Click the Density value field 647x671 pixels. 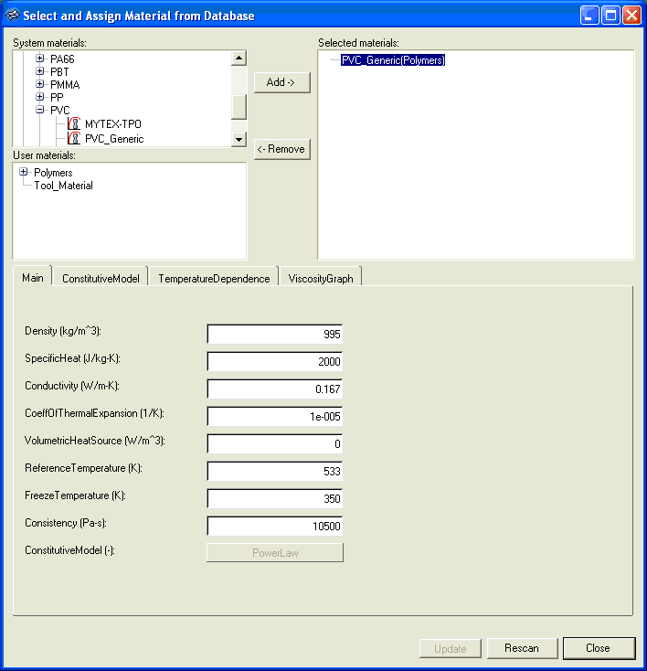(275, 335)
